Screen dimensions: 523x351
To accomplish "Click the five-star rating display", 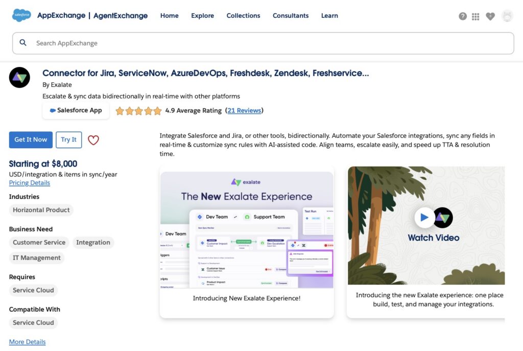I will [138, 111].
